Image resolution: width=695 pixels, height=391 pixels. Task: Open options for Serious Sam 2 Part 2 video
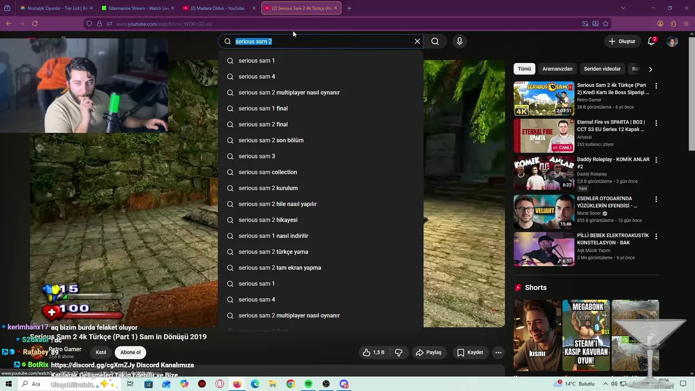coord(656,86)
